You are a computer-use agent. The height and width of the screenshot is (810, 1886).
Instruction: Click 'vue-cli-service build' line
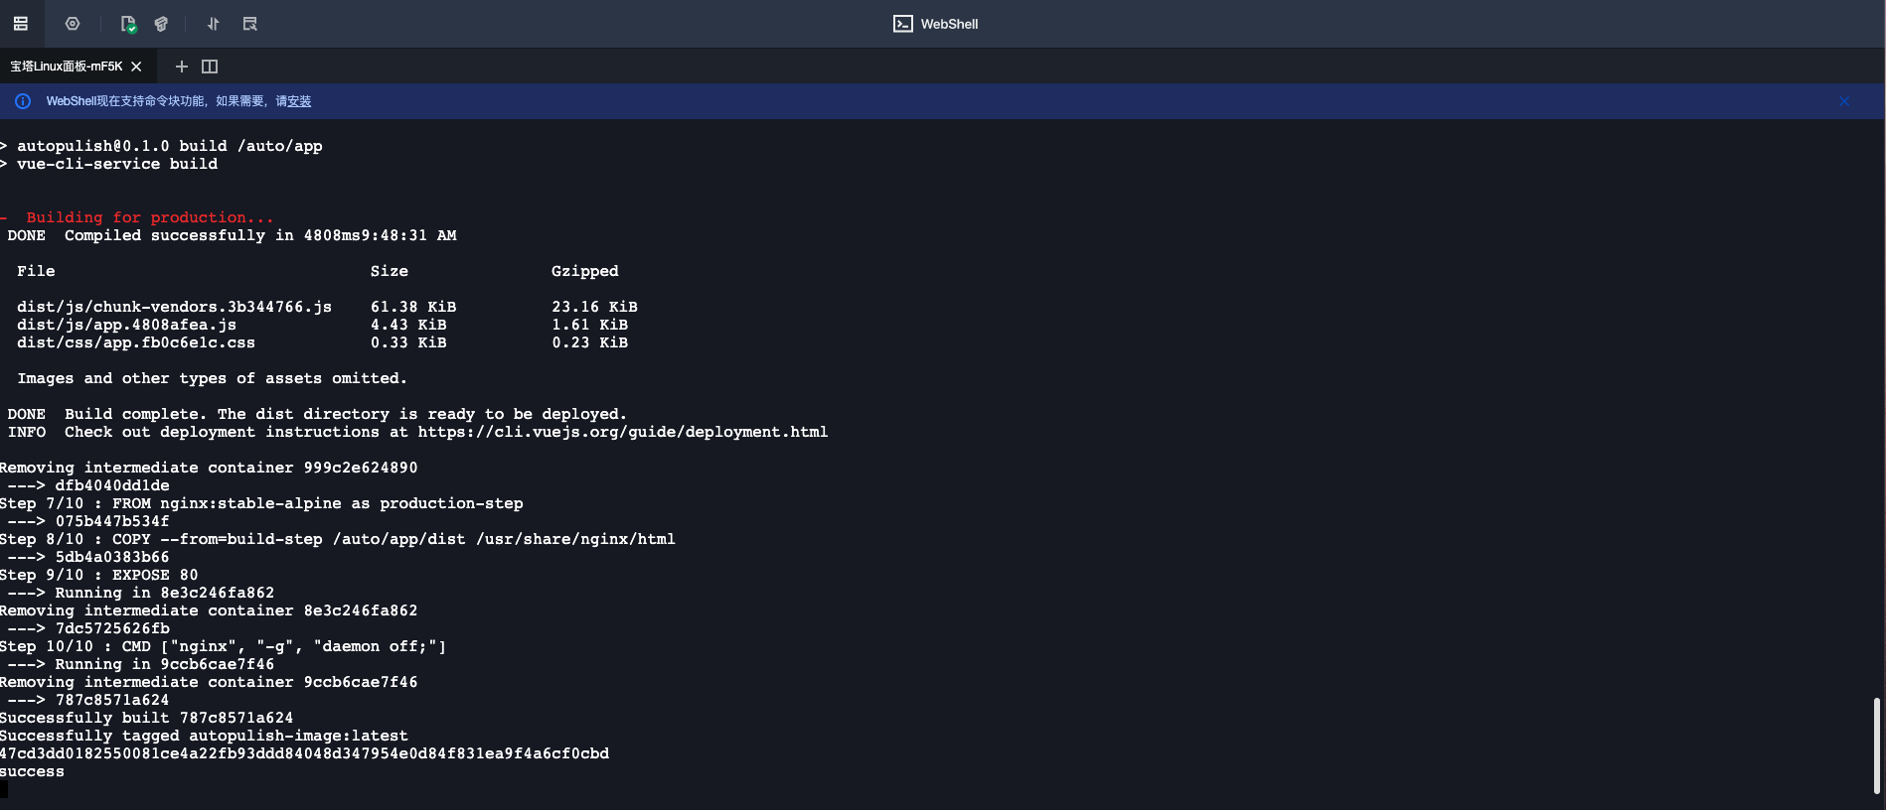point(117,164)
